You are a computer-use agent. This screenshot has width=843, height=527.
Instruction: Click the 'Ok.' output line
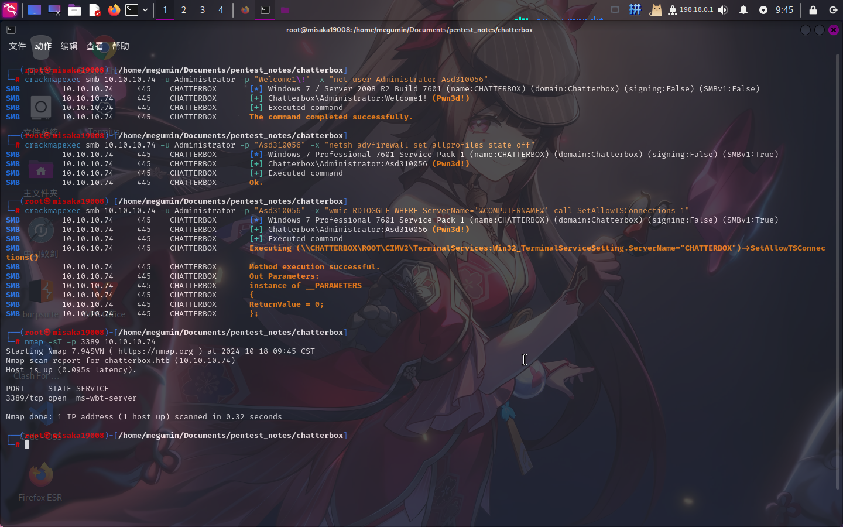tap(256, 183)
